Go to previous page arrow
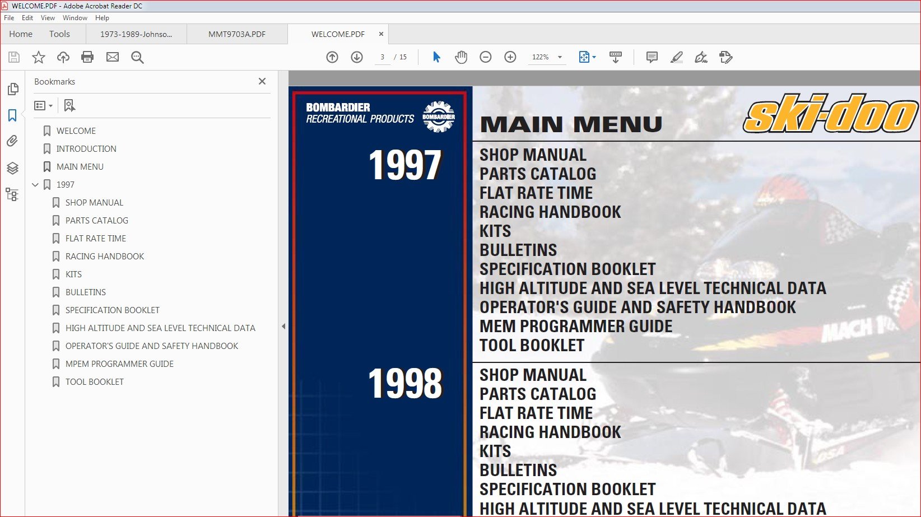Image resolution: width=921 pixels, height=517 pixels. 332,57
